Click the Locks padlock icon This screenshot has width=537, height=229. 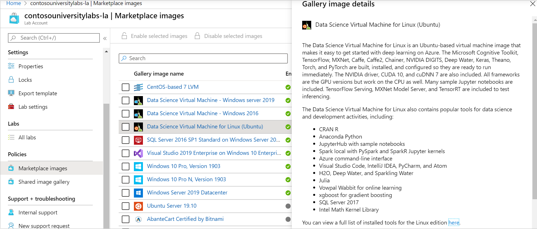point(11,80)
